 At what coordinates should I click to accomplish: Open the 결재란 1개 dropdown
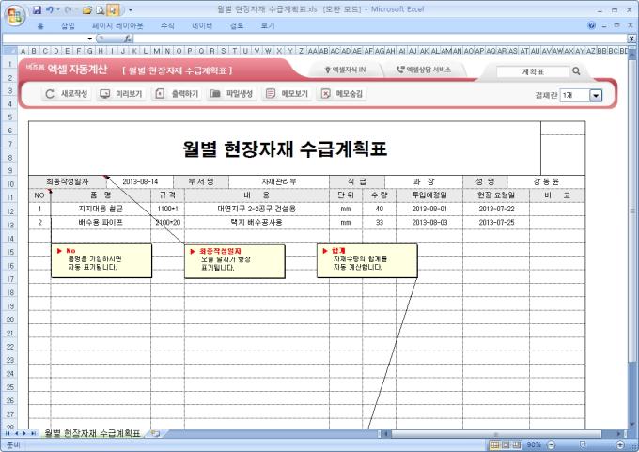pyautogui.click(x=596, y=95)
